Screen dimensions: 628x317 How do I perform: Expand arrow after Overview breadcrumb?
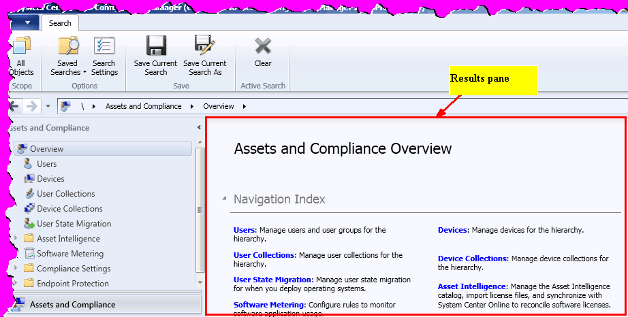245,106
